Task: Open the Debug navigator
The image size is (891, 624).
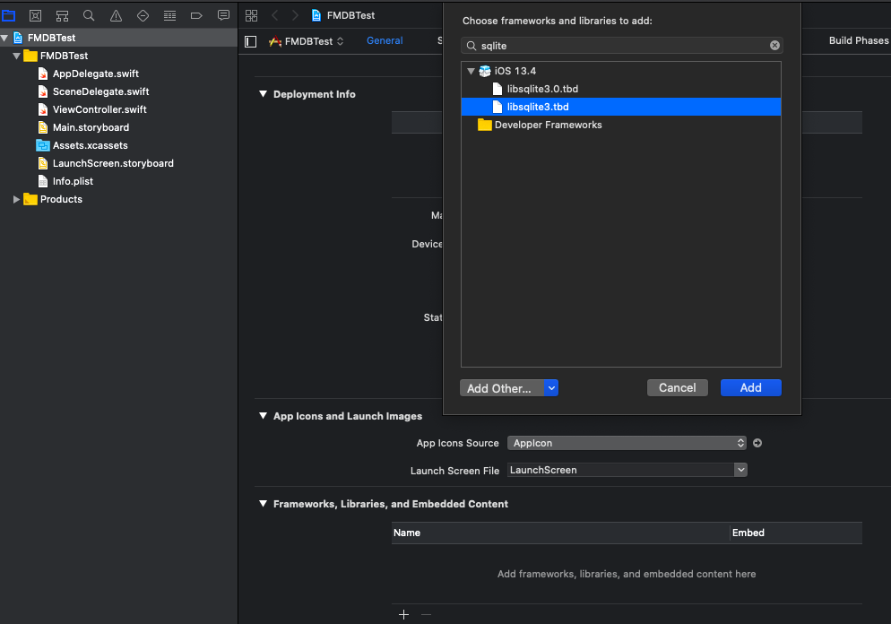Action: [x=169, y=15]
